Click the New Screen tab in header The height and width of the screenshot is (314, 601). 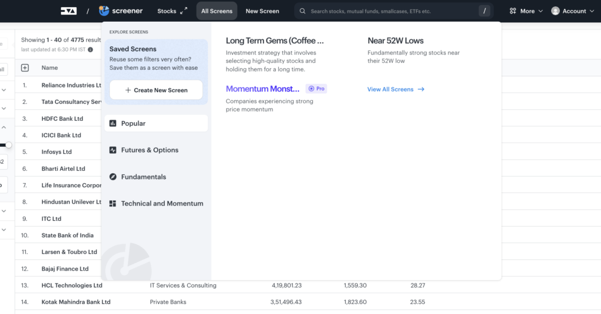tap(262, 11)
